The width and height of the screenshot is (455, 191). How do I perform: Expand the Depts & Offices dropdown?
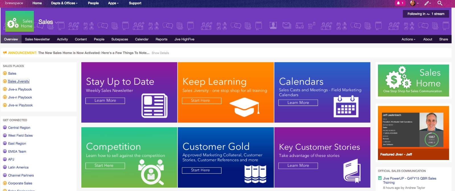pyautogui.click(x=64, y=3)
